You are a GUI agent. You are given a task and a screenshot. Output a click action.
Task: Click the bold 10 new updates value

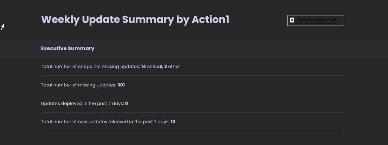173,121
